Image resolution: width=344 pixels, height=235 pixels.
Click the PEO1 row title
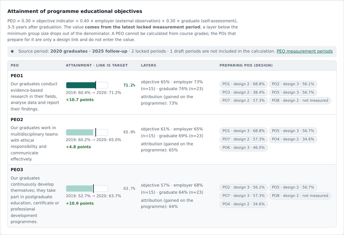tap(17, 76)
